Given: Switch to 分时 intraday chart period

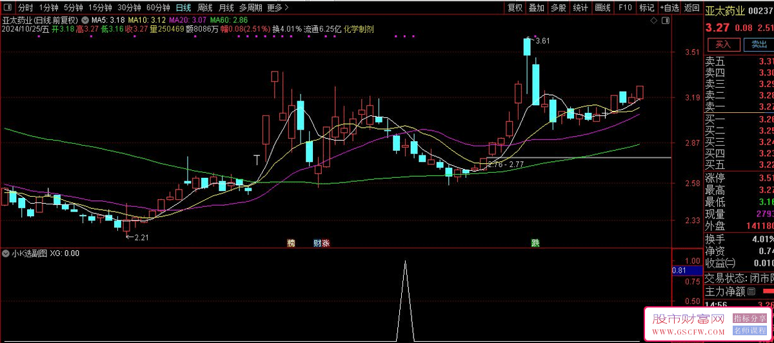Looking at the screenshot, I should pos(25,8).
